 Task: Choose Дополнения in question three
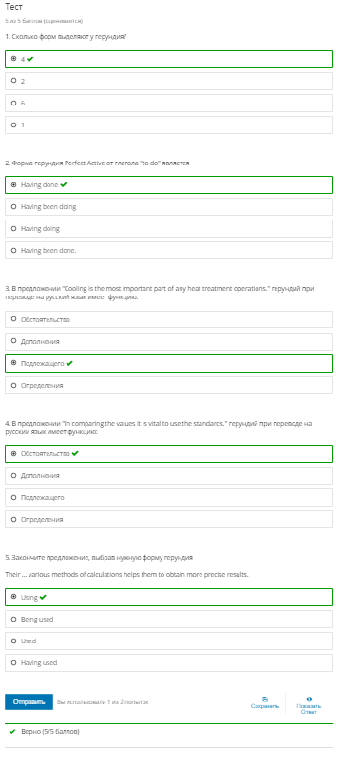168,341
